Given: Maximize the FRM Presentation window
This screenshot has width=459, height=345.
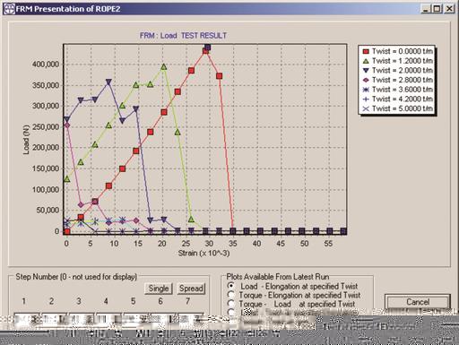Looking at the screenshot, I should pos(437,9).
